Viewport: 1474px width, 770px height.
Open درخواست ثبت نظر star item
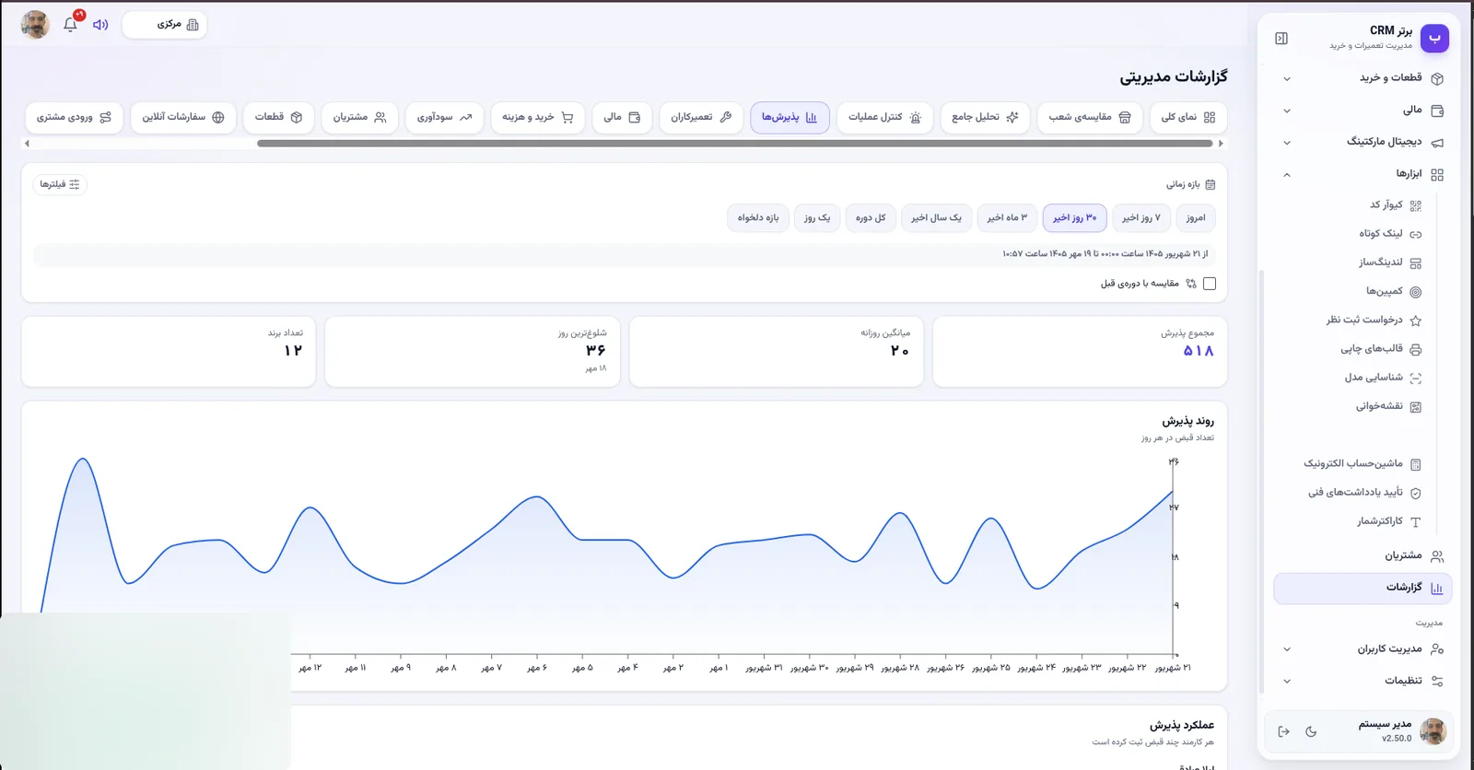click(1374, 320)
